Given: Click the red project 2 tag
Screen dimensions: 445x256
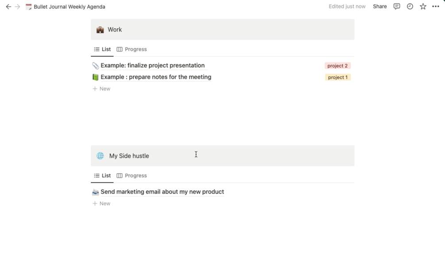Looking at the screenshot, I should coord(337,66).
